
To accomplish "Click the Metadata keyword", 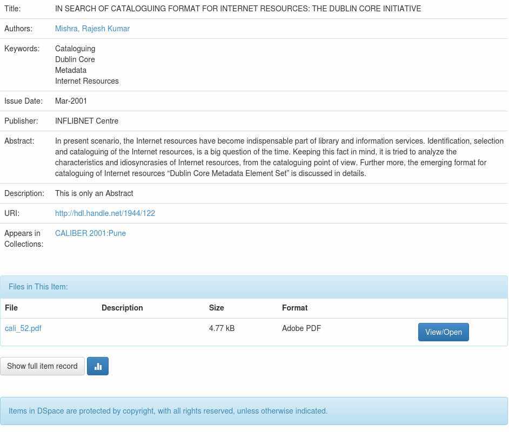I will click(x=71, y=70).
